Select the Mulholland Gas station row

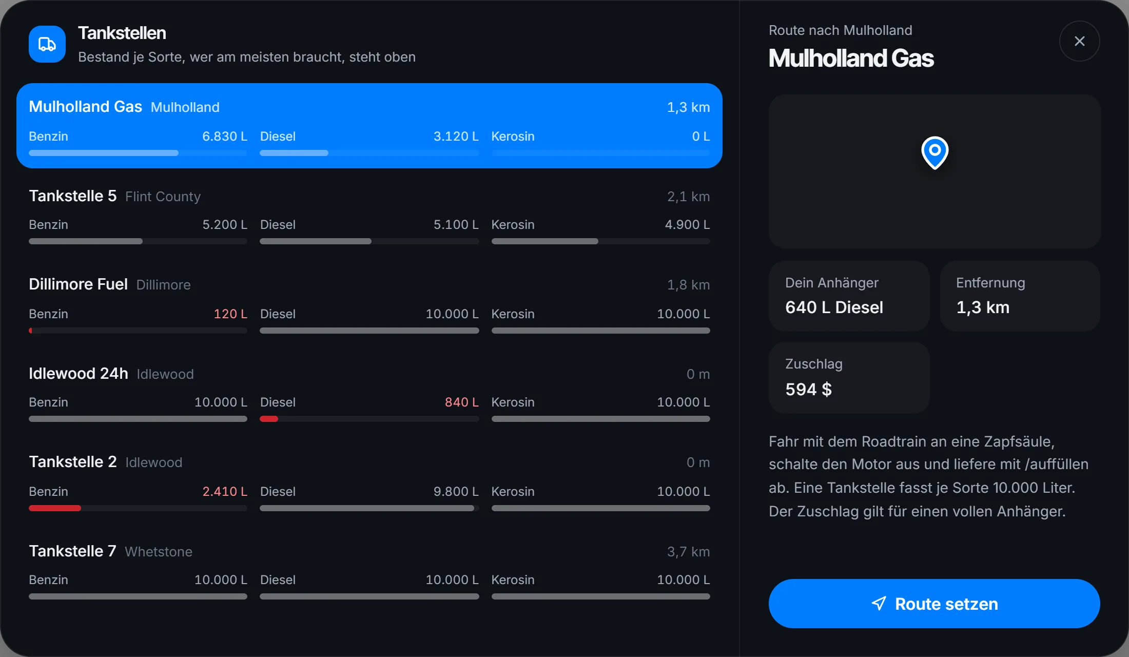369,126
